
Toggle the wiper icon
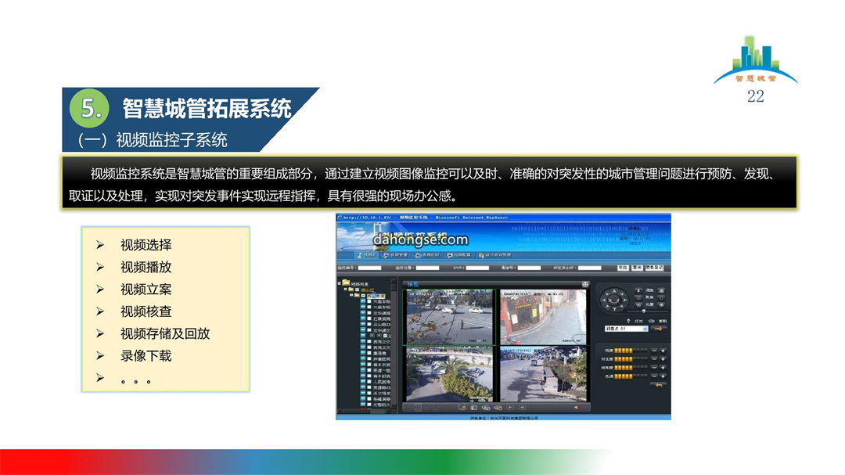[652, 322]
